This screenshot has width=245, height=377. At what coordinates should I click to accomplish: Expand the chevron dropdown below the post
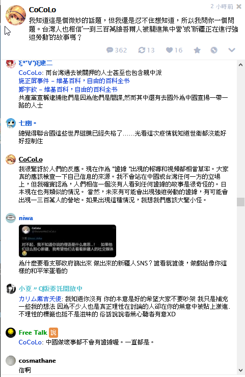point(232,50)
